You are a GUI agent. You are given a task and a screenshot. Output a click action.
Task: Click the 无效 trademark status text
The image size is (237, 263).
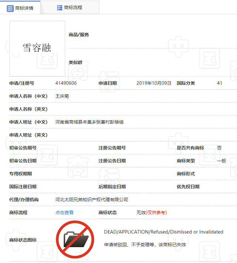(x=141, y=212)
